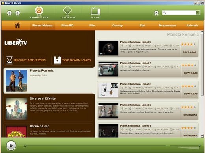The image size is (205, 153).
Task: Open the Bataie de Joc thumbnail
Action: click(16, 131)
